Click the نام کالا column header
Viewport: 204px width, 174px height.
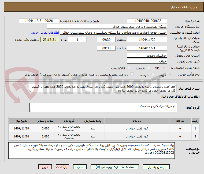(x=137, y=121)
